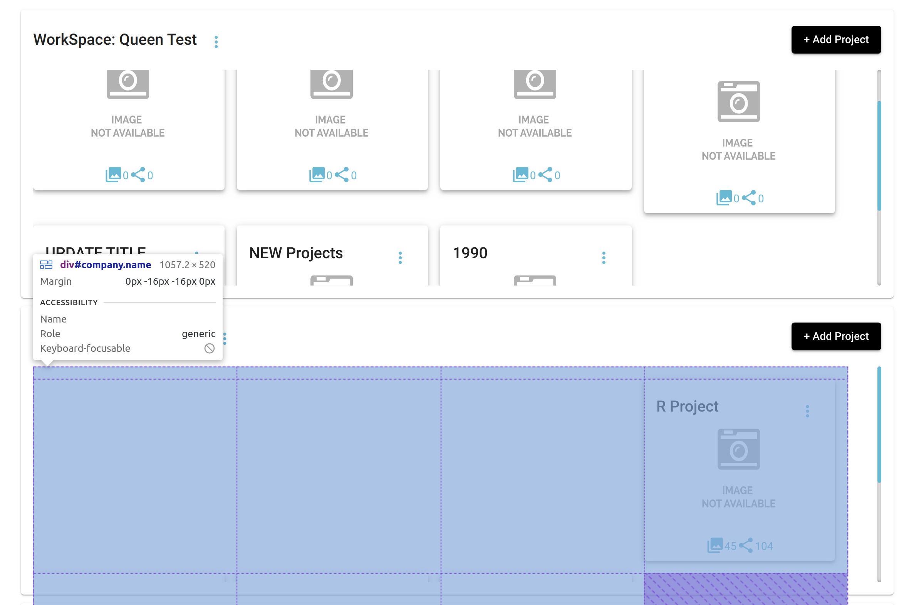Open 1990 project card kebab menu
Image resolution: width=899 pixels, height=605 pixels.
(x=604, y=257)
